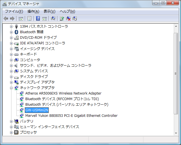Select Marvell Yukon 88E8053 Gigabit Ethernet Controller
The image size is (181, 145).
[x=72, y=116]
